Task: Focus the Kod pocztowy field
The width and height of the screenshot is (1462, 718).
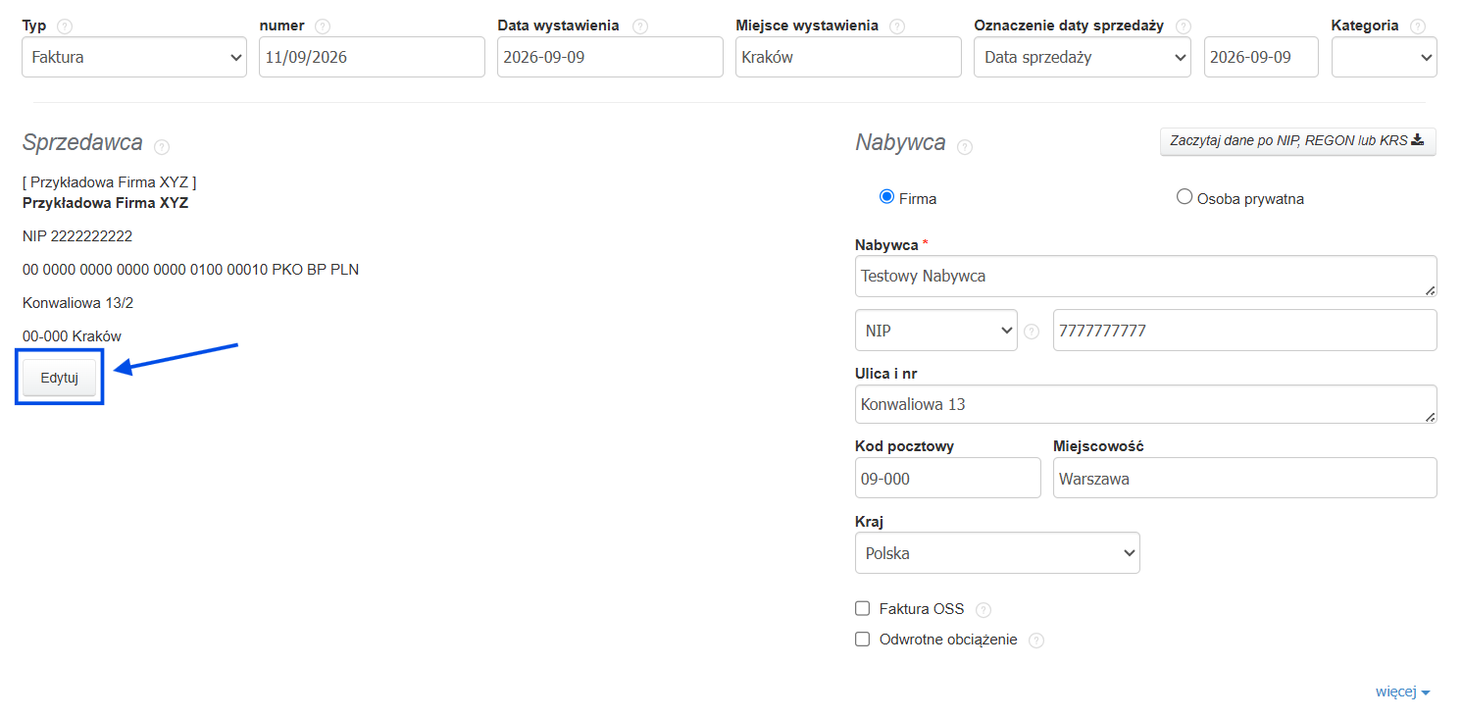Action: tap(948, 478)
